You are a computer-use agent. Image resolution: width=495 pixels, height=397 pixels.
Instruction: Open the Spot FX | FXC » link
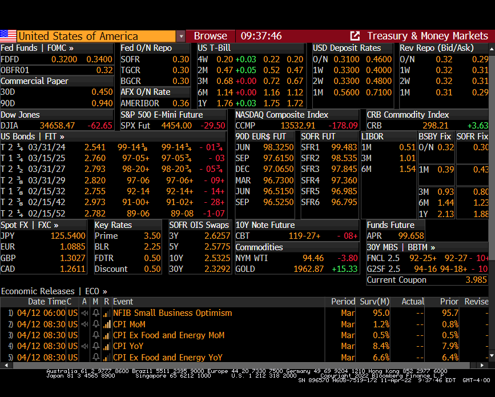[29, 225]
